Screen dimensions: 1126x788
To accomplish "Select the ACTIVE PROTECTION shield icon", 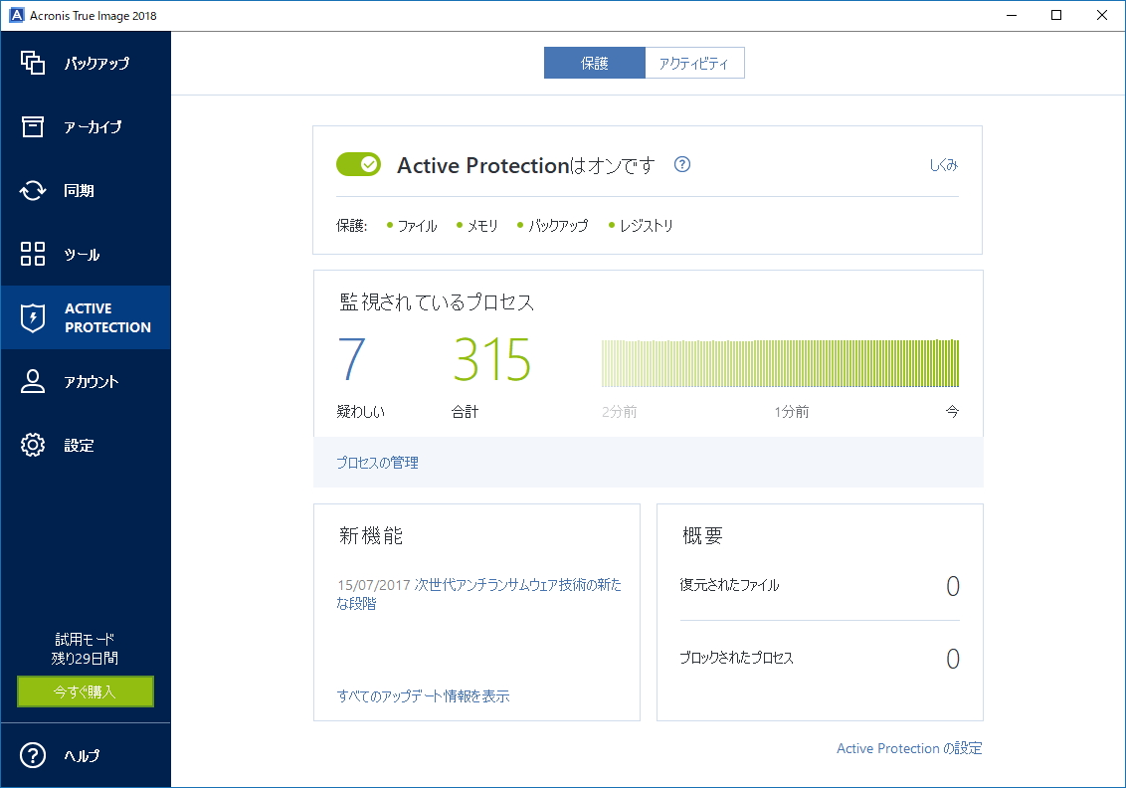I will pos(33,316).
